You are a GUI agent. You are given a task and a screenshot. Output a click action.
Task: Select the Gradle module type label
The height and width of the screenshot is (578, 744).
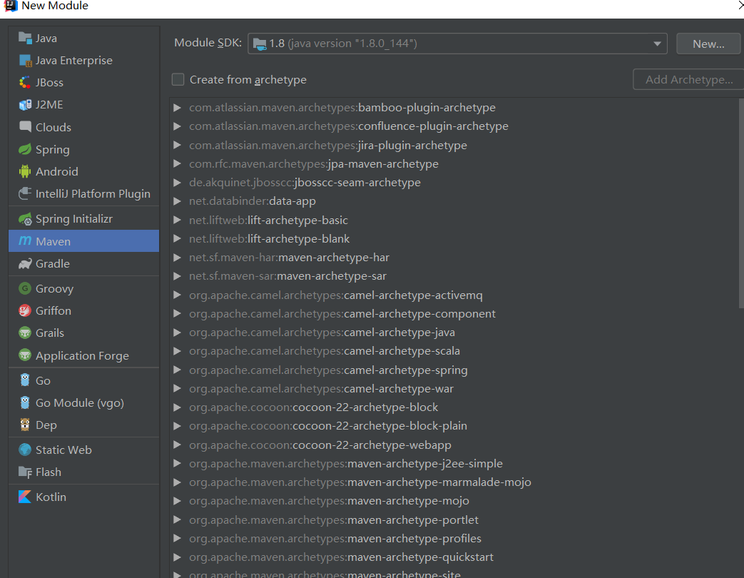pos(53,263)
